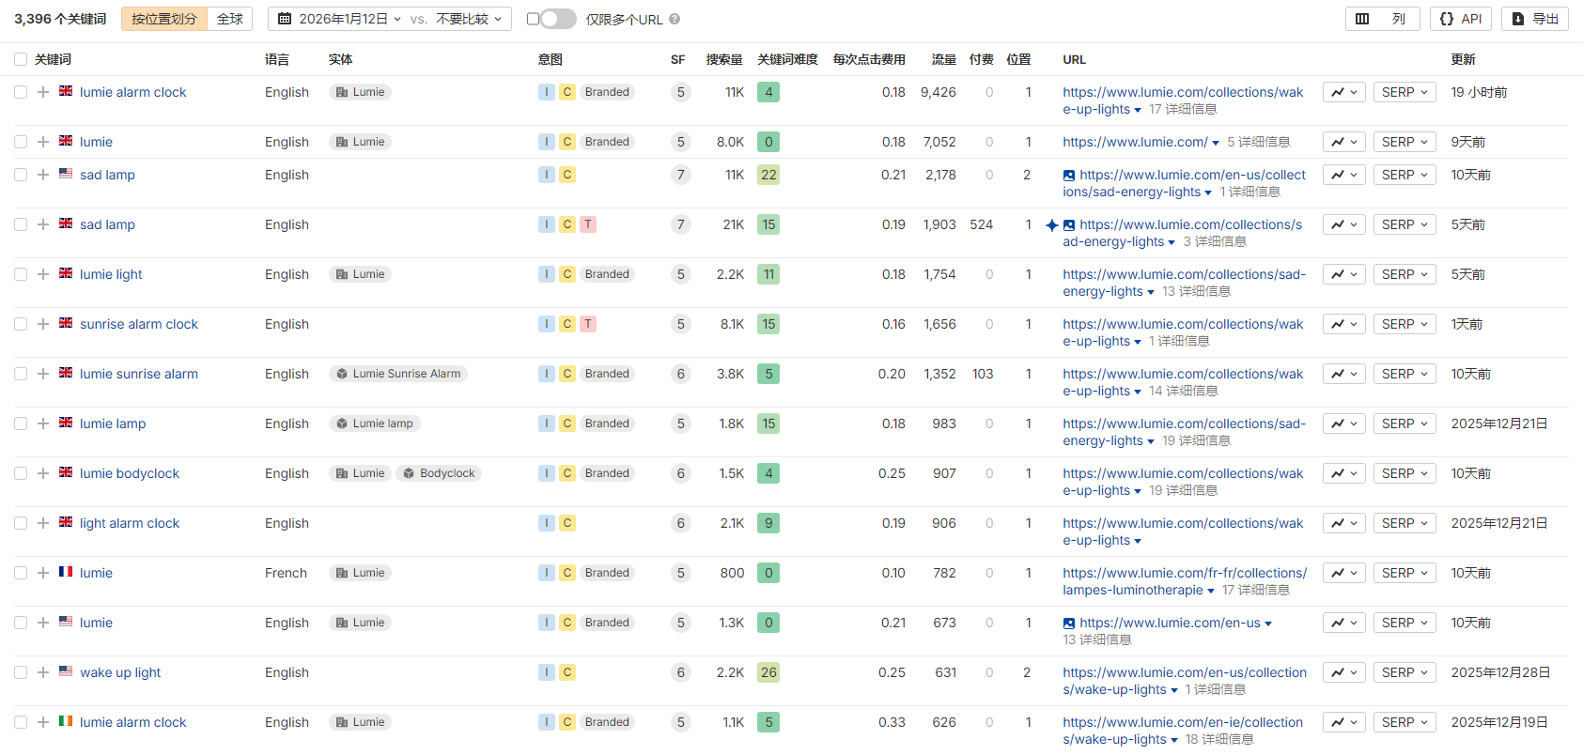Open the SERP dropdown for "sunrise alarm clock"
This screenshot has height=755, width=1583.
point(1405,324)
